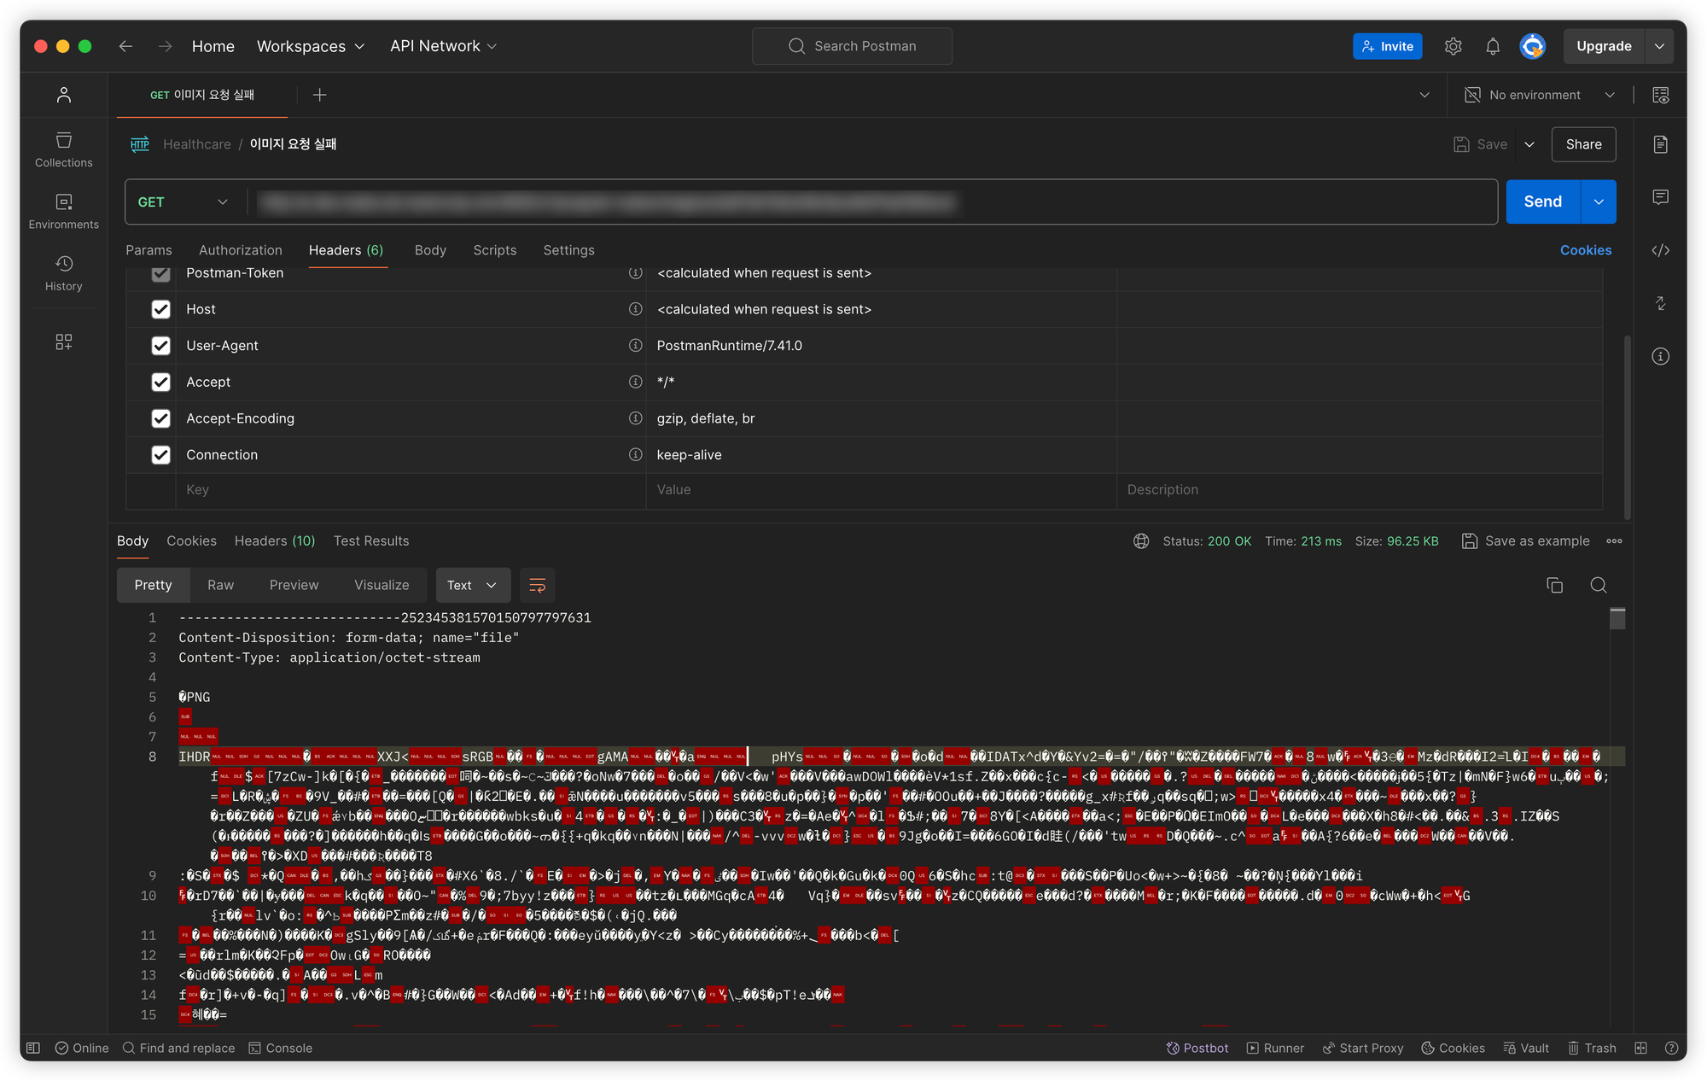
Task: Open comments panel icon
Action: click(1660, 197)
